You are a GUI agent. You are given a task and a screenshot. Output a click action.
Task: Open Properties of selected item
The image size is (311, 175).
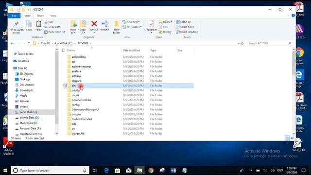coord(151,25)
